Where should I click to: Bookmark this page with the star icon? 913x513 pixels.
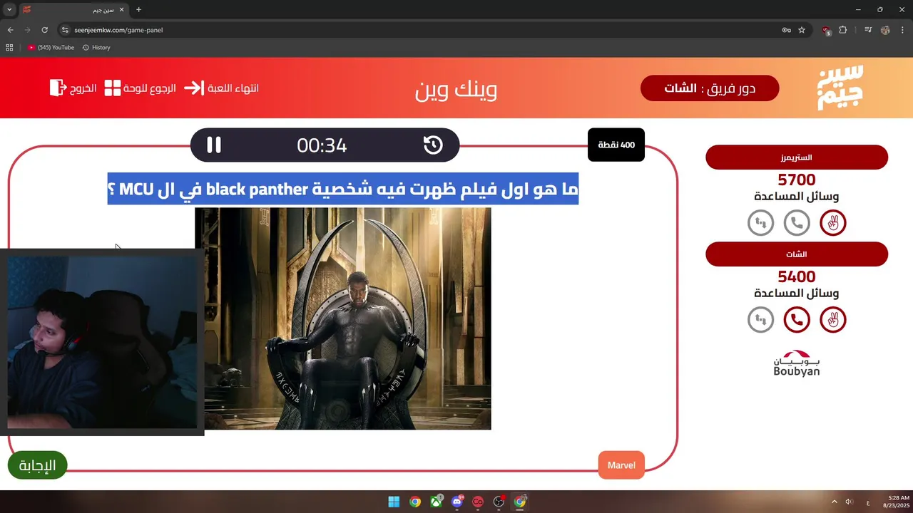coord(802,30)
